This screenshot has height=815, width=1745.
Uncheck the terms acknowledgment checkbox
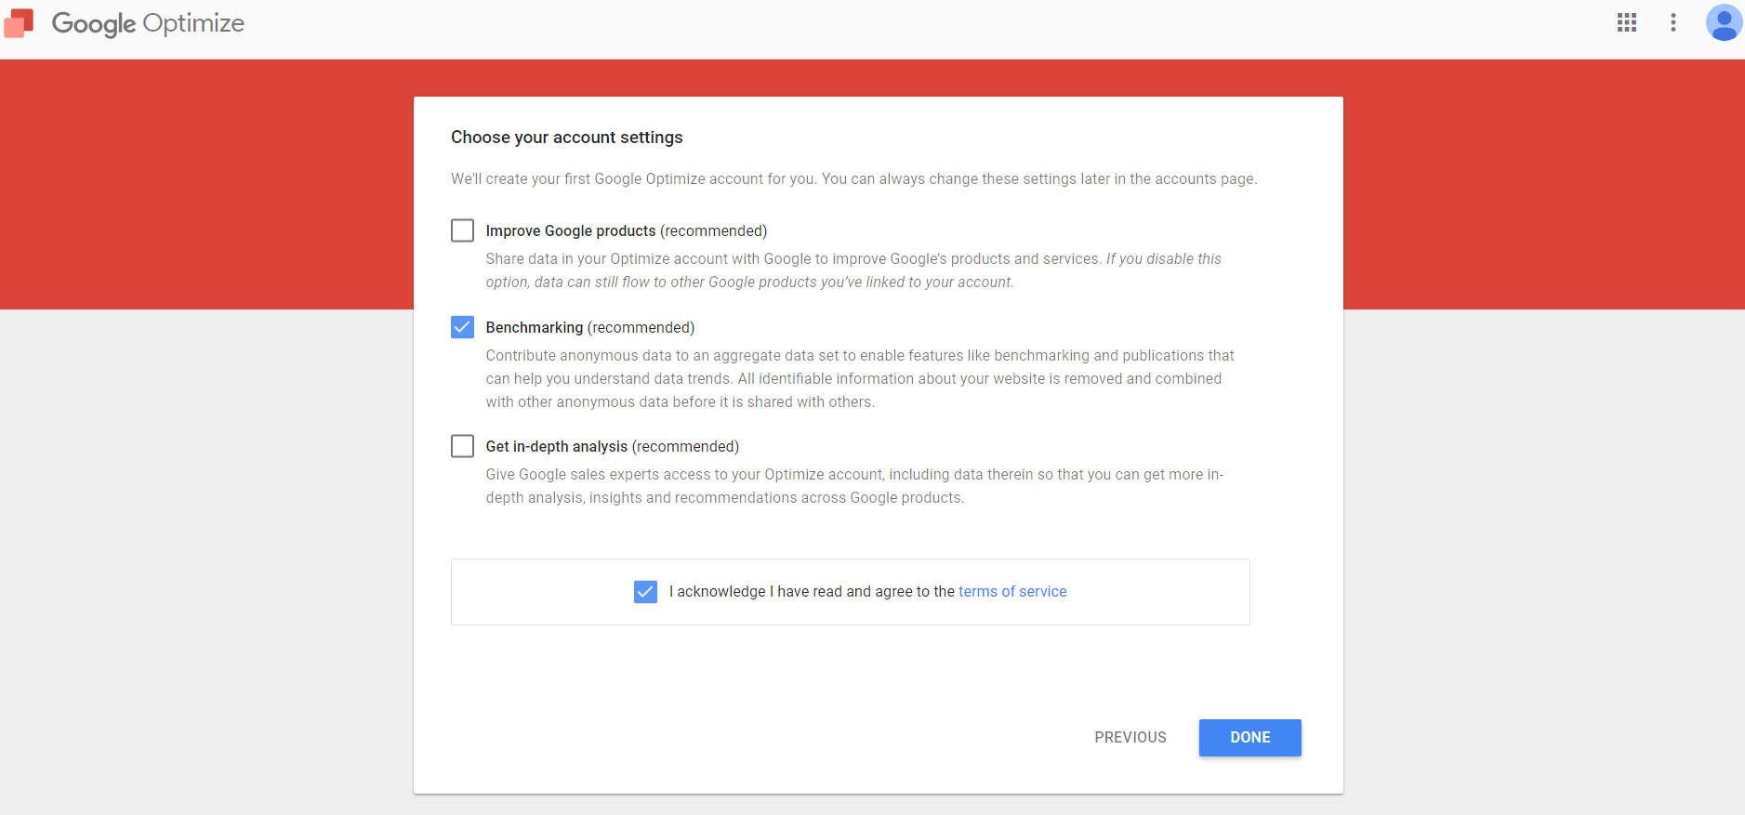pyautogui.click(x=645, y=592)
